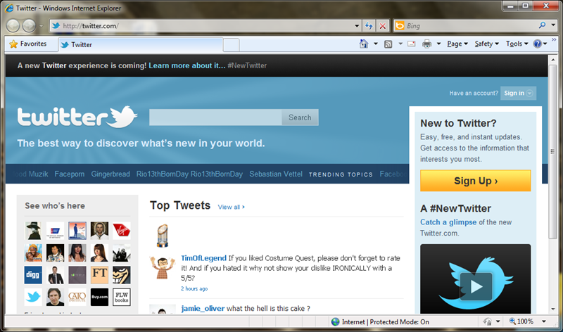Open the Favorites star button
The height and width of the screenshot is (332, 563).
tap(28, 44)
